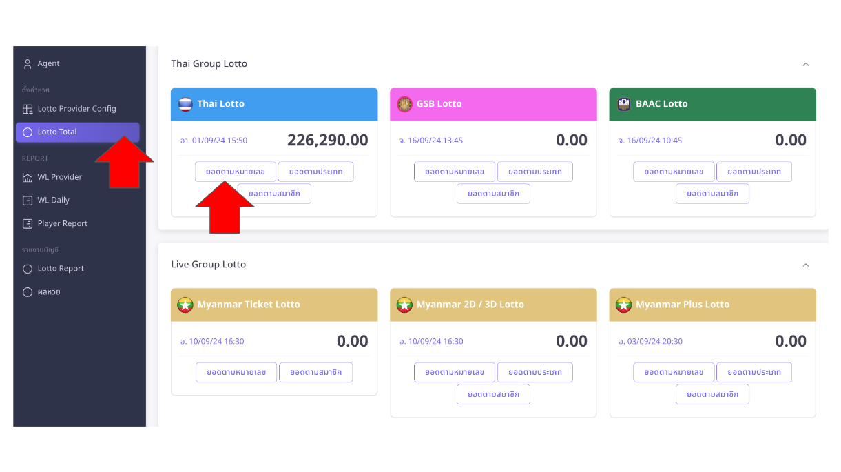The height and width of the screenshot is (472, 841).
Task: Click ยอดตามสมาชิก under Myanmar Ticket Lotto
Action: [x=316, y=372]
